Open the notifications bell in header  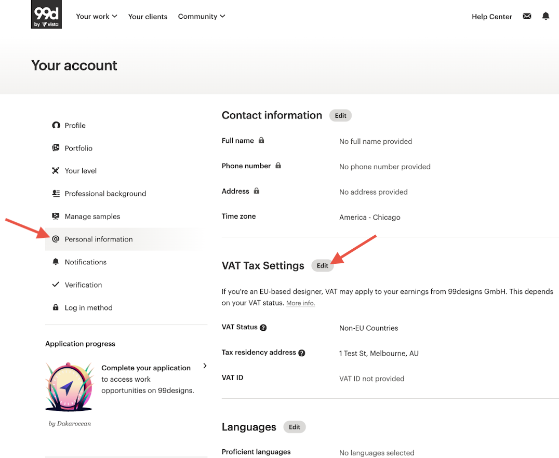pos(545,16)
